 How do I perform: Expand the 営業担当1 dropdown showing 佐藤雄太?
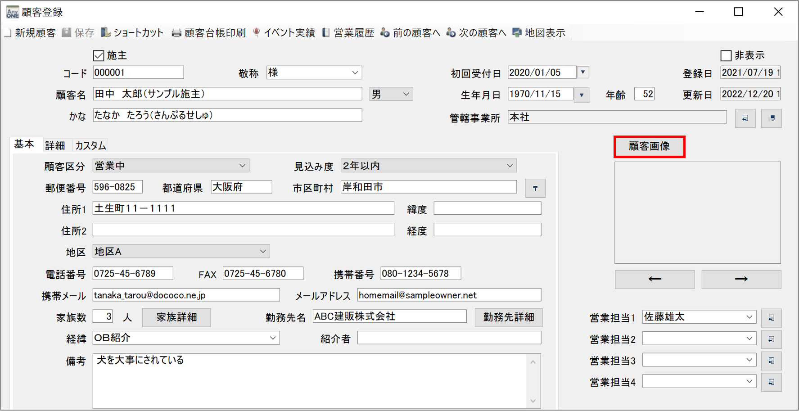[x=749, y=317]
